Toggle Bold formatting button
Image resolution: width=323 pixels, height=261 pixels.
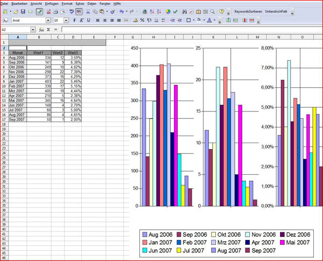tap(74, 20)
